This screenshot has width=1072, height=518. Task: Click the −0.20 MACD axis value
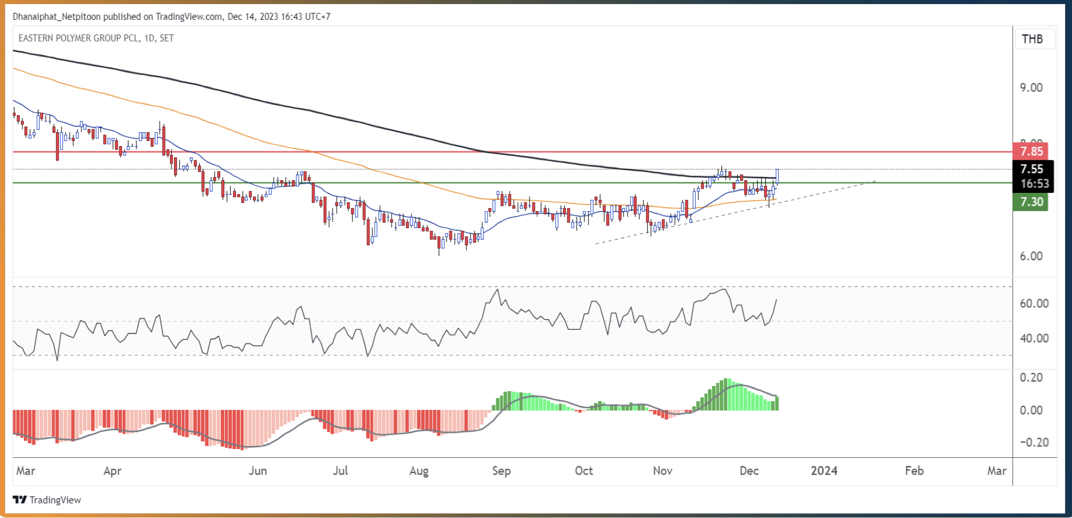click(1034, 443)
